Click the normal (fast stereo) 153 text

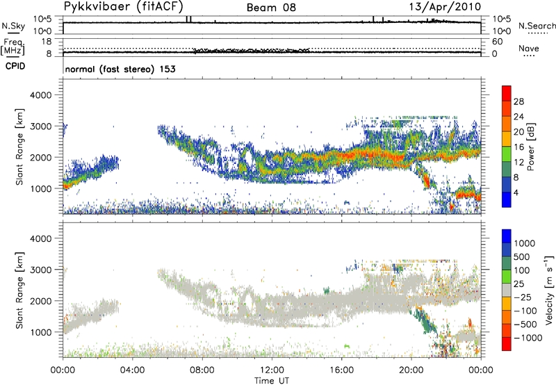pos(120,69)
